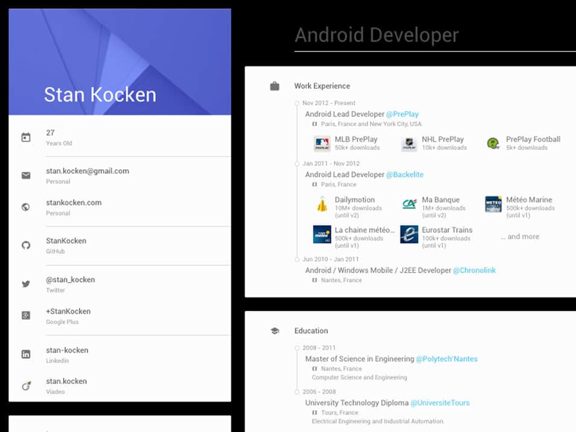Open the NHL PrePlay app icon
576x432 pixels.
coord(409,143)
